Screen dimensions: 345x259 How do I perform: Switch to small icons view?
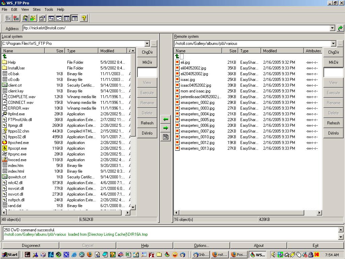point(59,18)
